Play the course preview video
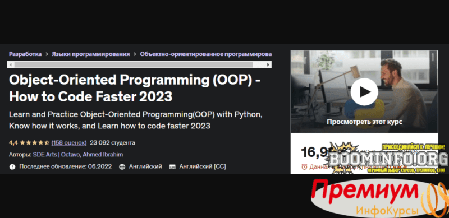Image resolution: width=449 pixels, height=218 pixels. click(x=364, y=92)
